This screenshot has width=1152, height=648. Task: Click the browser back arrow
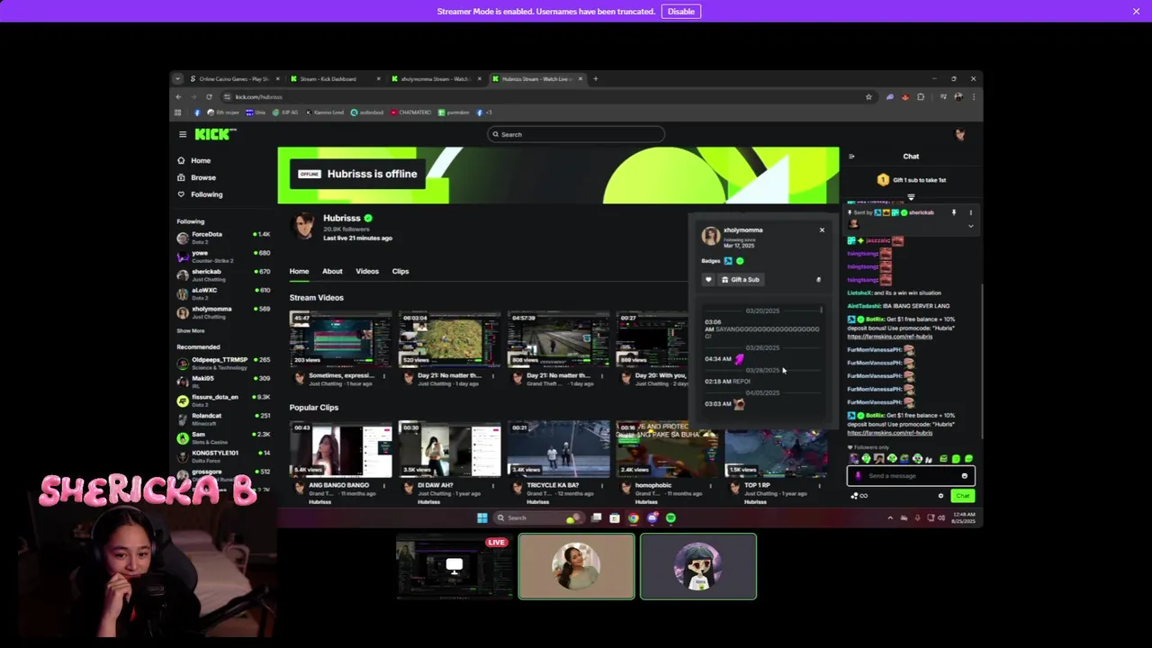[178, 96]
